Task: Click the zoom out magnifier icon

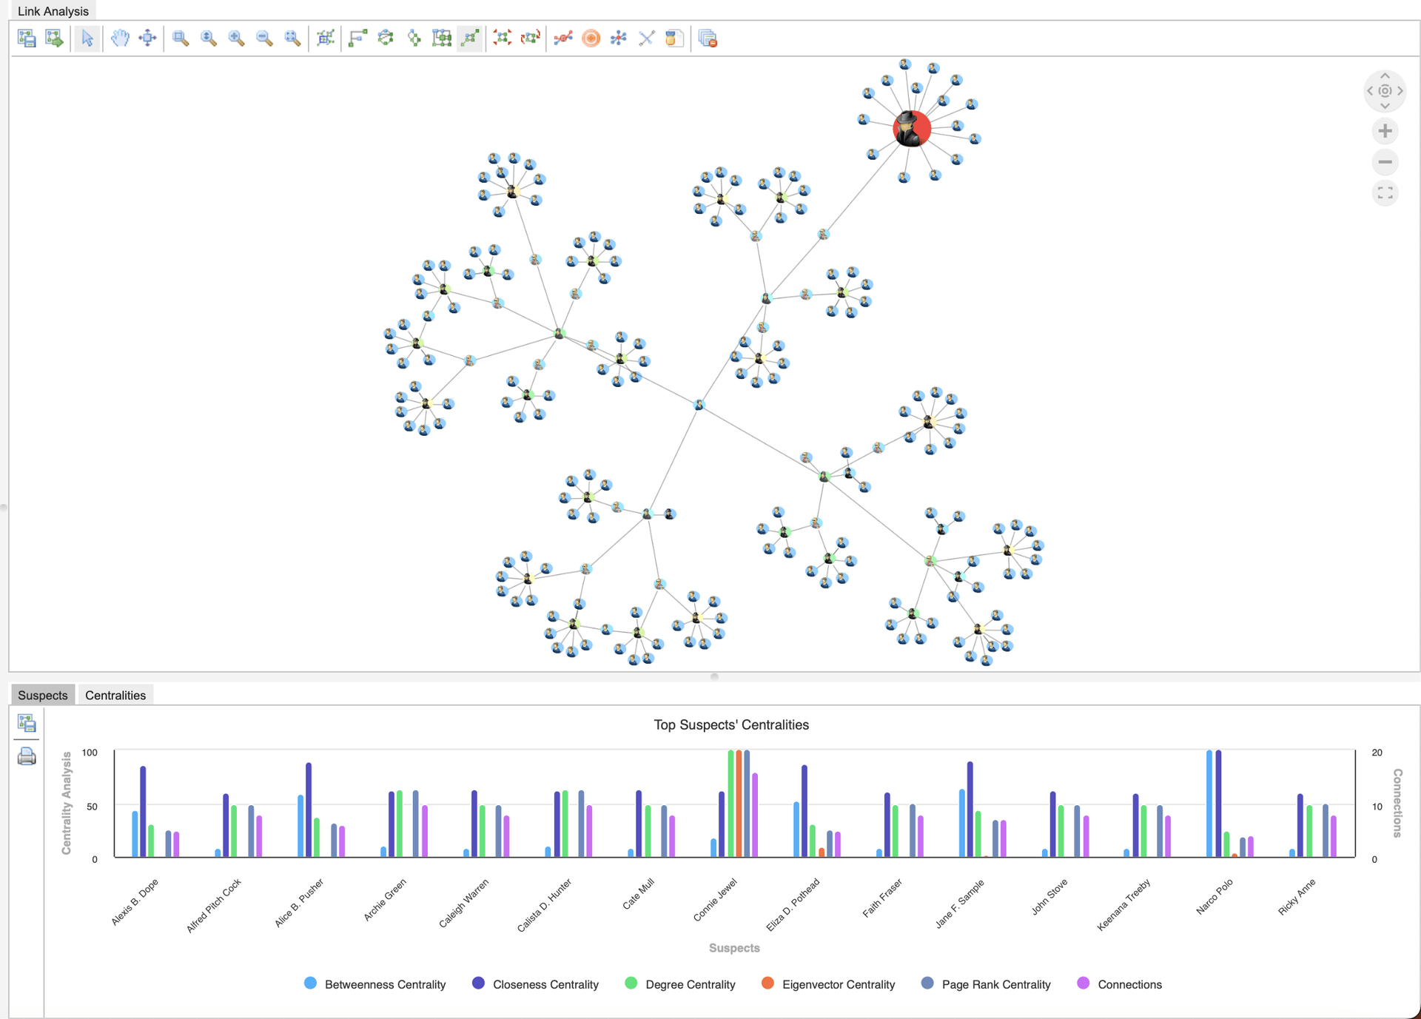Action: pos(264,38)
